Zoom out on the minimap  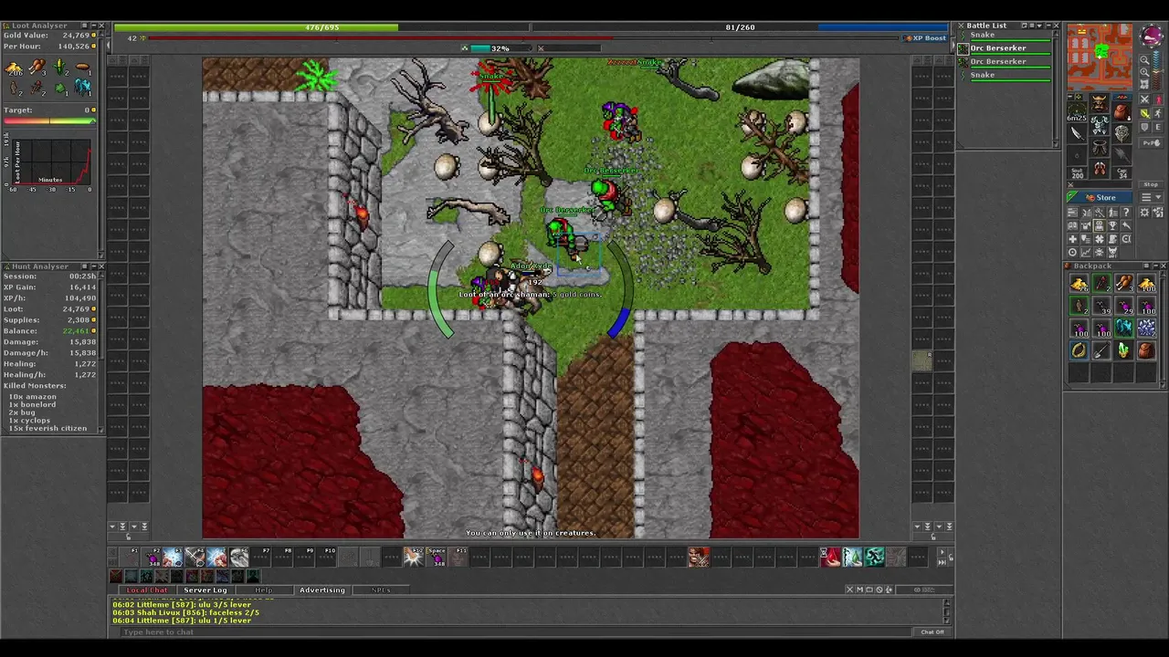(x=1144, y=60)
